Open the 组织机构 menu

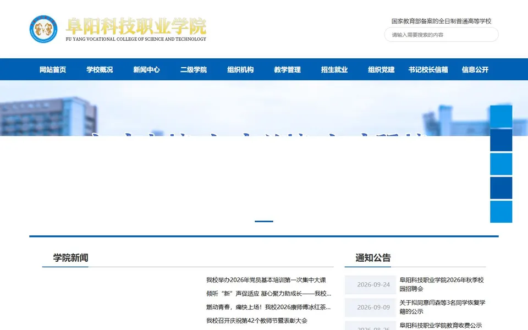[240, 69]
